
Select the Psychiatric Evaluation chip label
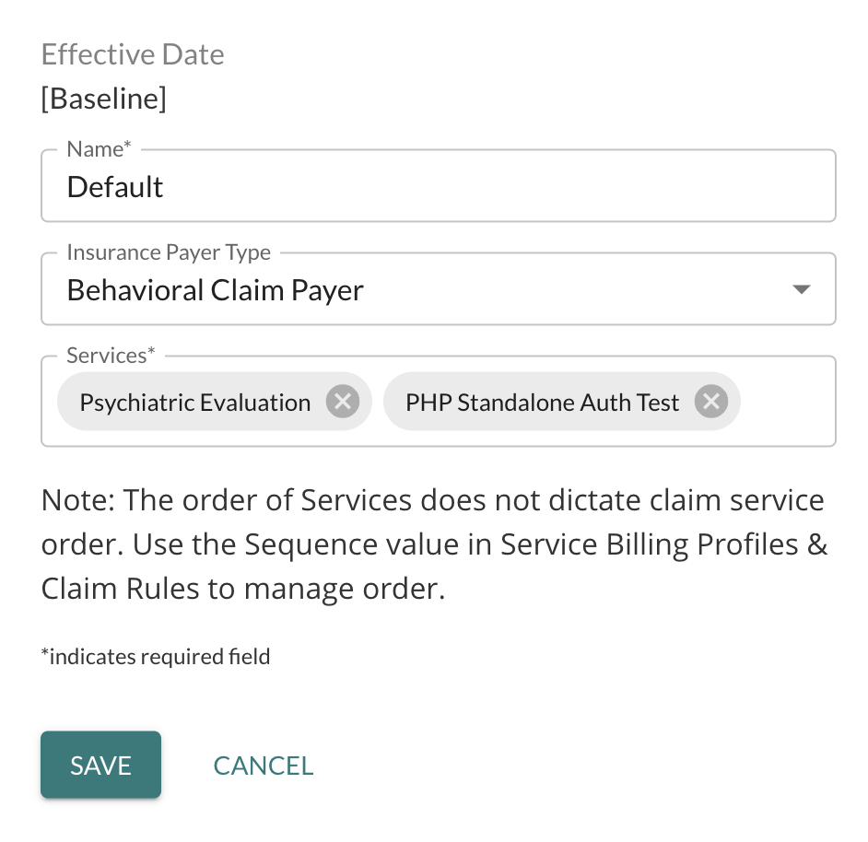[x=194, y=403]
